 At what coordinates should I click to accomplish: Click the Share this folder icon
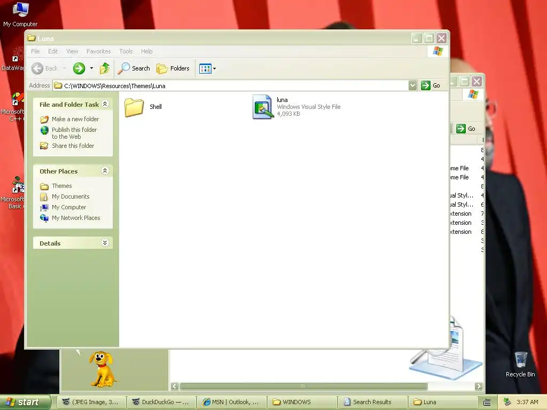[x=44, y=146]
